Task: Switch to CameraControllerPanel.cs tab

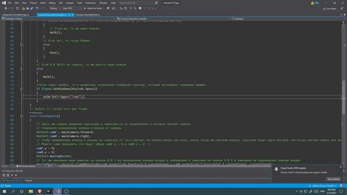Action: pyautogui.click(x=87, y=15)
